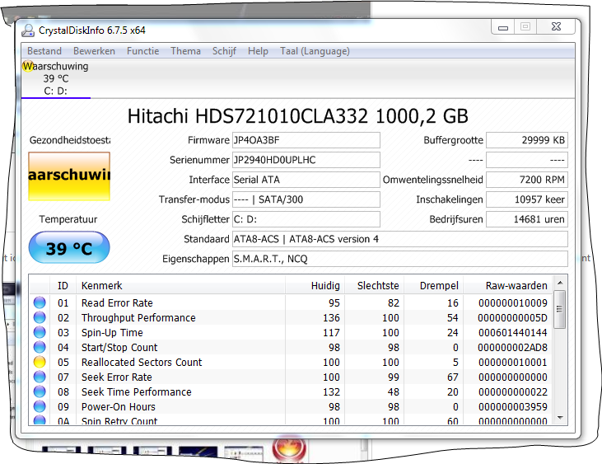
Task: Click the yellow warning status circle by Waarschuwing
Action: [x=28, y=66]
